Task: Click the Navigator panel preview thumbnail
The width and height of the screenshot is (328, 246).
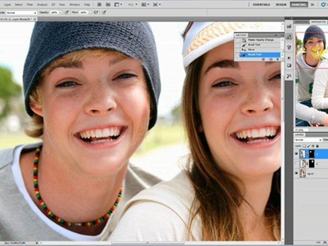Action: 312,74
